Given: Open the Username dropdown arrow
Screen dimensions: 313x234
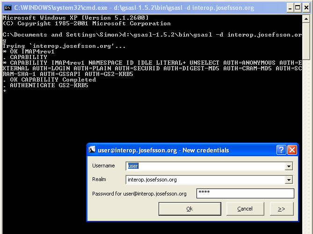Looking at the screenshot, I should [x=289, y=166].
